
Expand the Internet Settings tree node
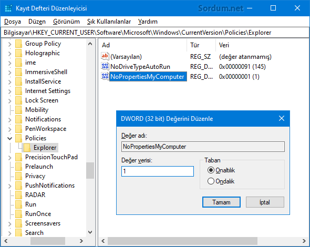(x=9, y=91)
